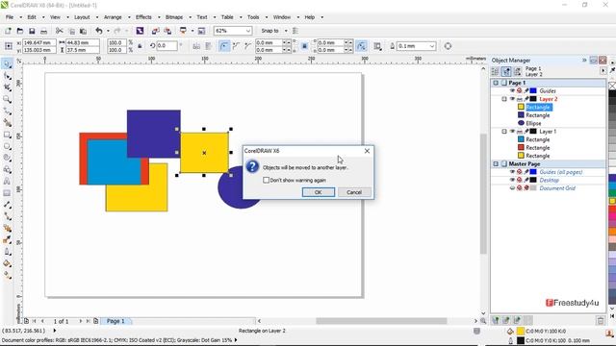Close the CorelDRAW X6 warning dialog
Screen dimensions: 616x346
coord(367,151)
